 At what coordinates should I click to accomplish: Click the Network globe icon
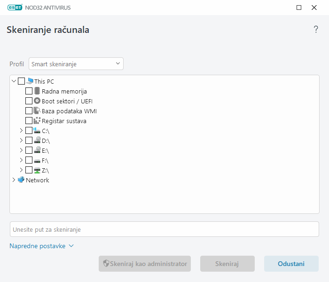[x=21, y=180]
